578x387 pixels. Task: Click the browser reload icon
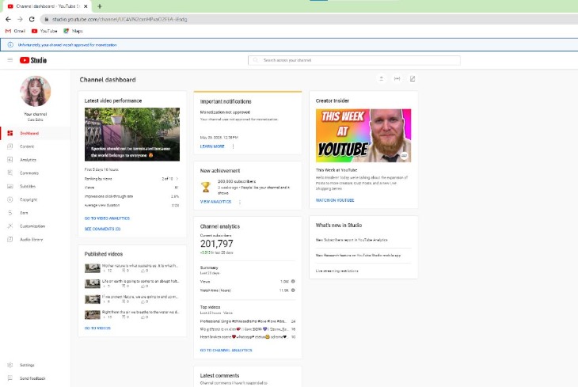tap(32, 19)
